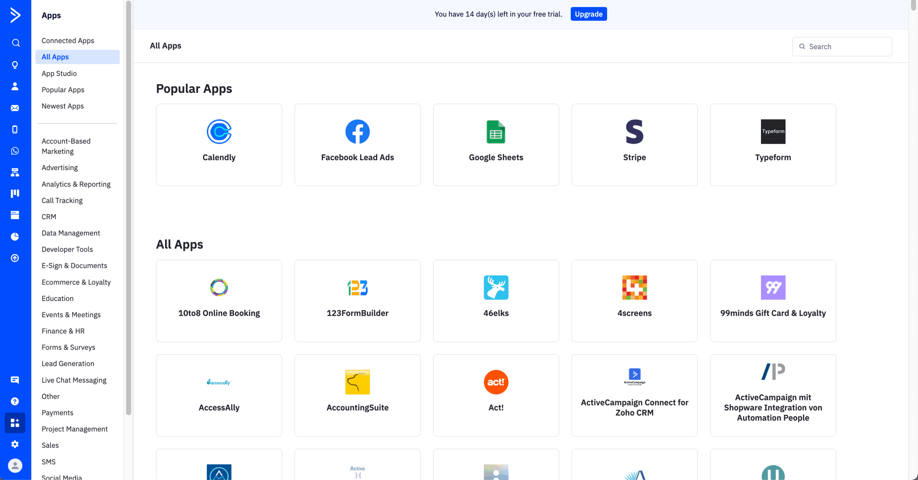
Task: Click the ActiveCampaign logo icon
Action: pyautogui.click(x=15, y=15)
